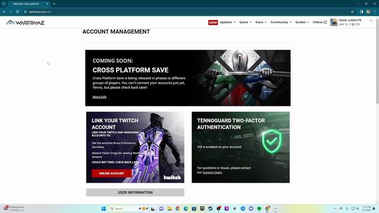Image resolution: width=379 pixels, height=213 pixels.
Task: Click the Genji_umbra76 profile avatar
Action: (334, 22)
